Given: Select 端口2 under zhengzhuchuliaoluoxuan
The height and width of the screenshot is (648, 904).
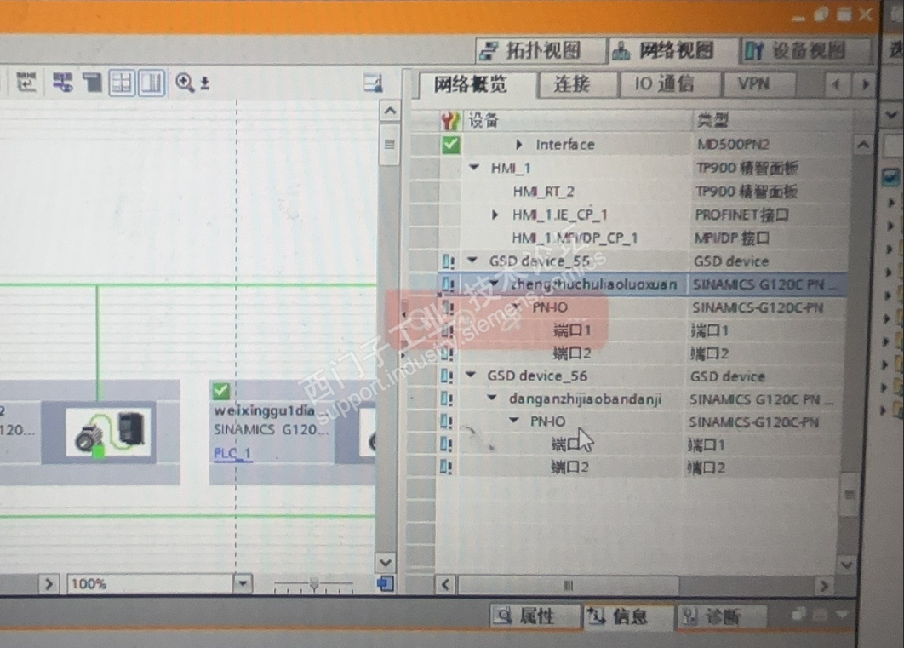Looking at the screenshot, I should coord(572,353).
